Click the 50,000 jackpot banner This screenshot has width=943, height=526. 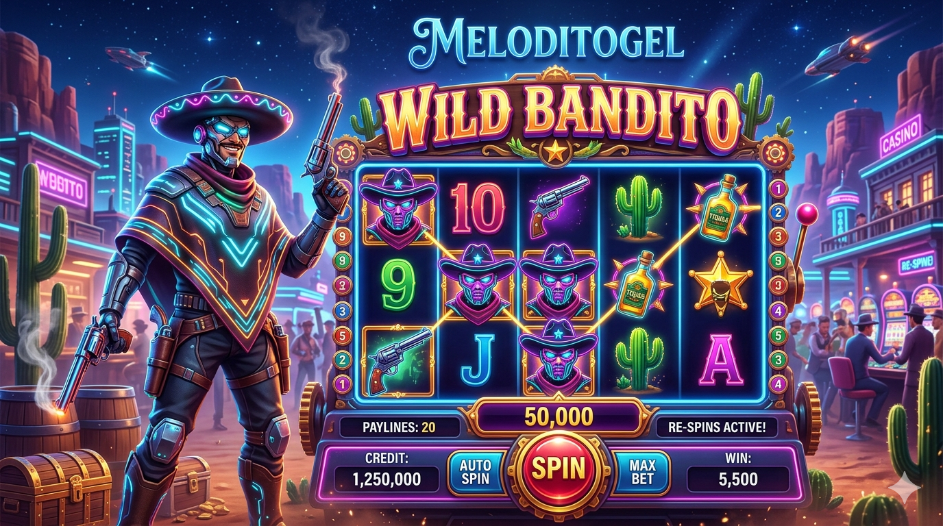(x=560, y=417)
